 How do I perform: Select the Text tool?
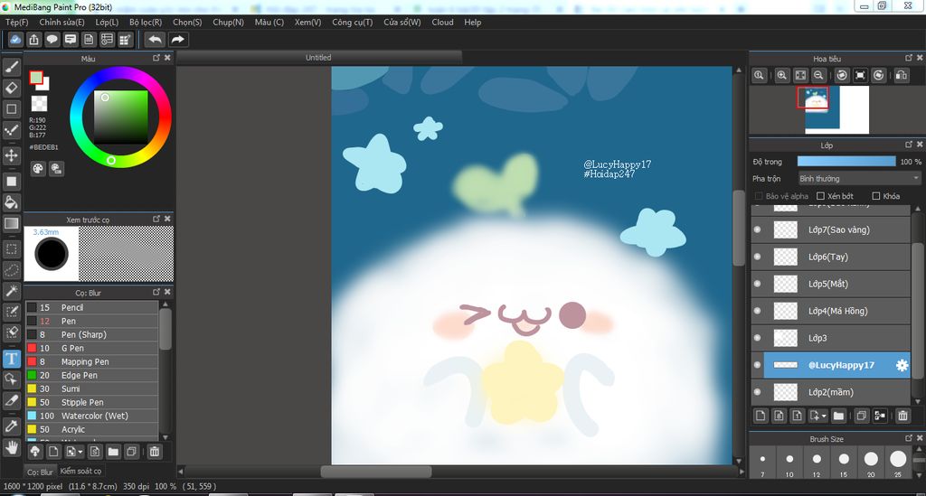click(12, 359)
